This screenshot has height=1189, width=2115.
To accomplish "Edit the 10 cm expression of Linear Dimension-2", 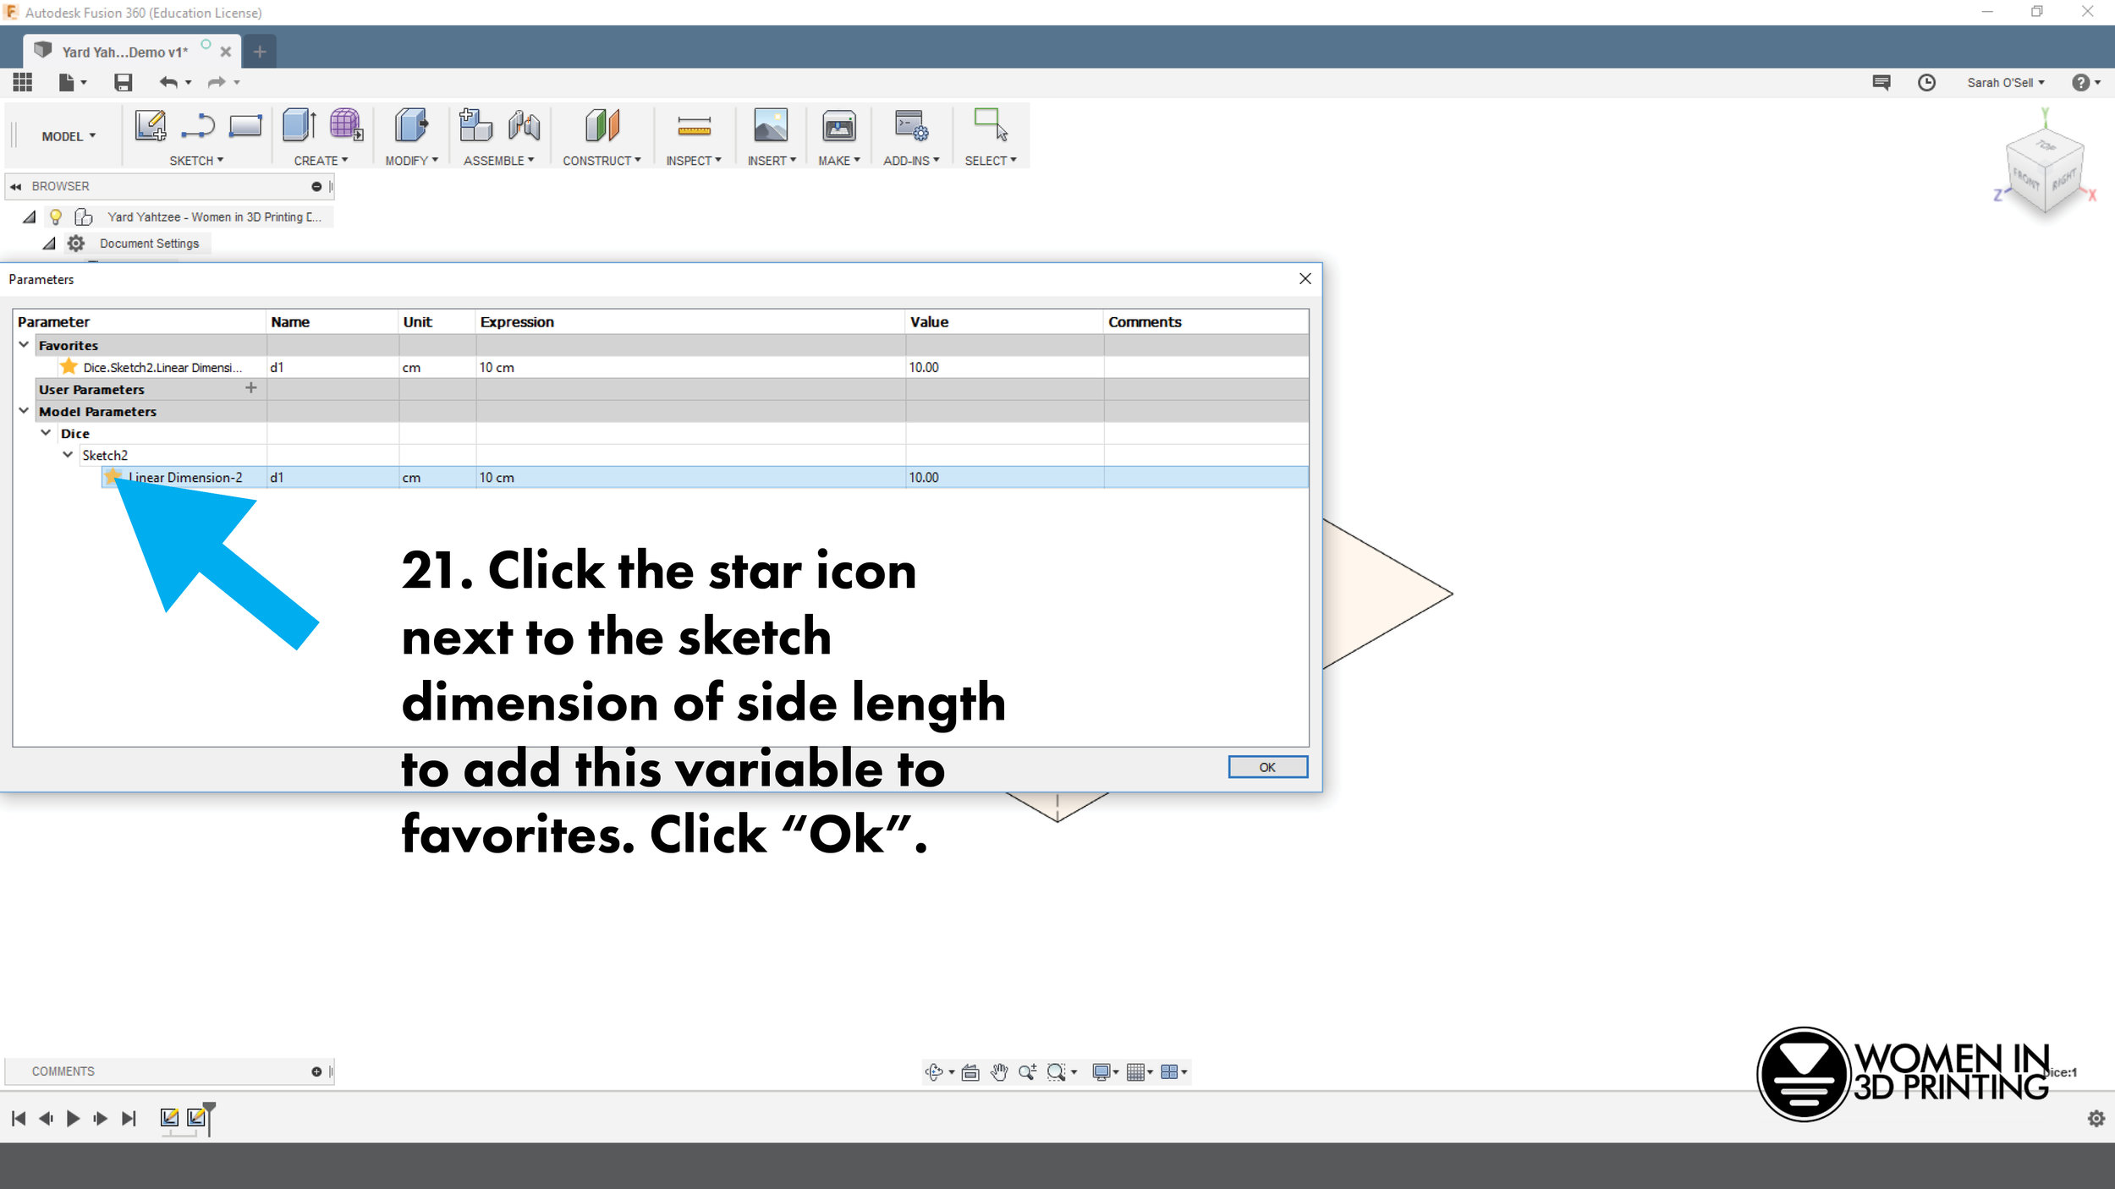I will point(689,478).
